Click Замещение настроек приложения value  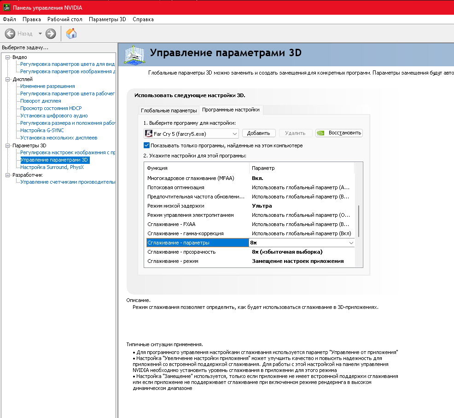(297, 261)
